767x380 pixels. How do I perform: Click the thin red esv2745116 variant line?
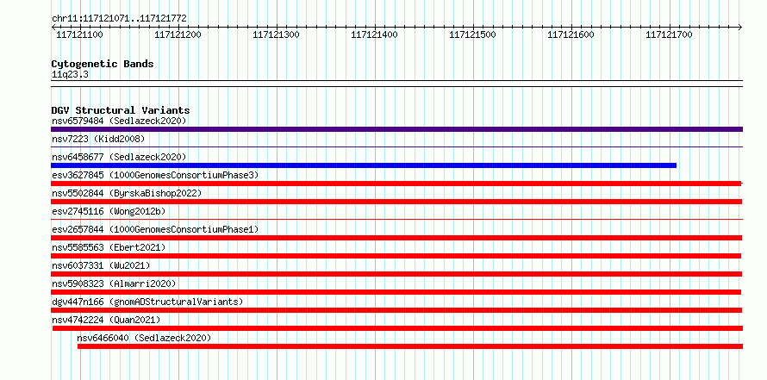click(396, 219)
